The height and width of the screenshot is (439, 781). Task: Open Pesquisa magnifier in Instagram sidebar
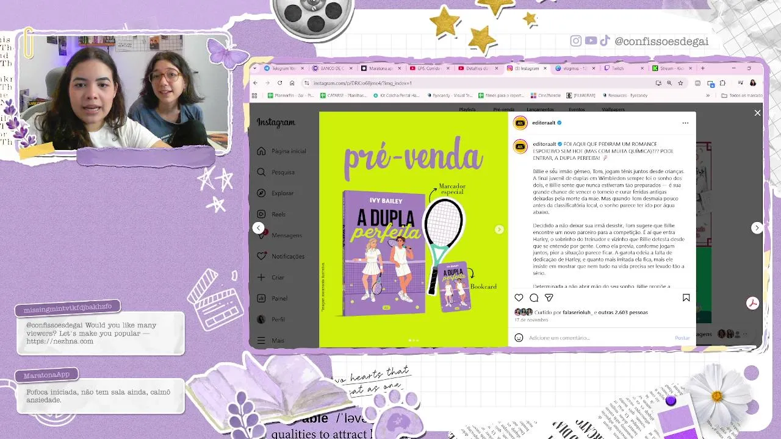pos(261,172)
